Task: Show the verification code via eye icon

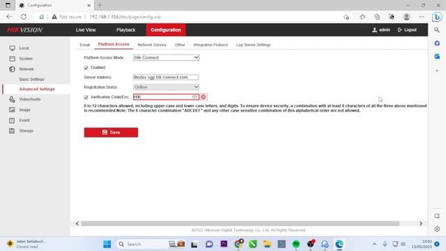Action: click(194, 97)
